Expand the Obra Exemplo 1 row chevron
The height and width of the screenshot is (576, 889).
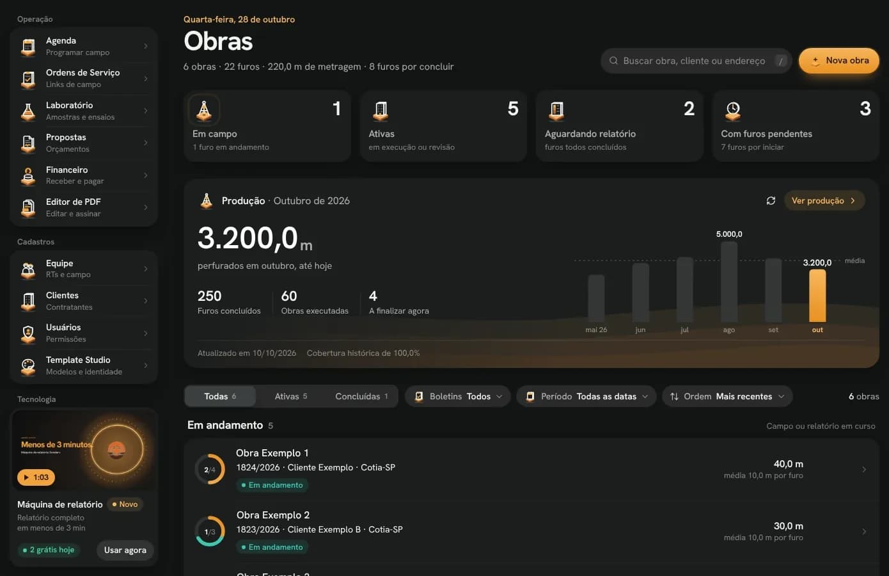tap(864, 470)
